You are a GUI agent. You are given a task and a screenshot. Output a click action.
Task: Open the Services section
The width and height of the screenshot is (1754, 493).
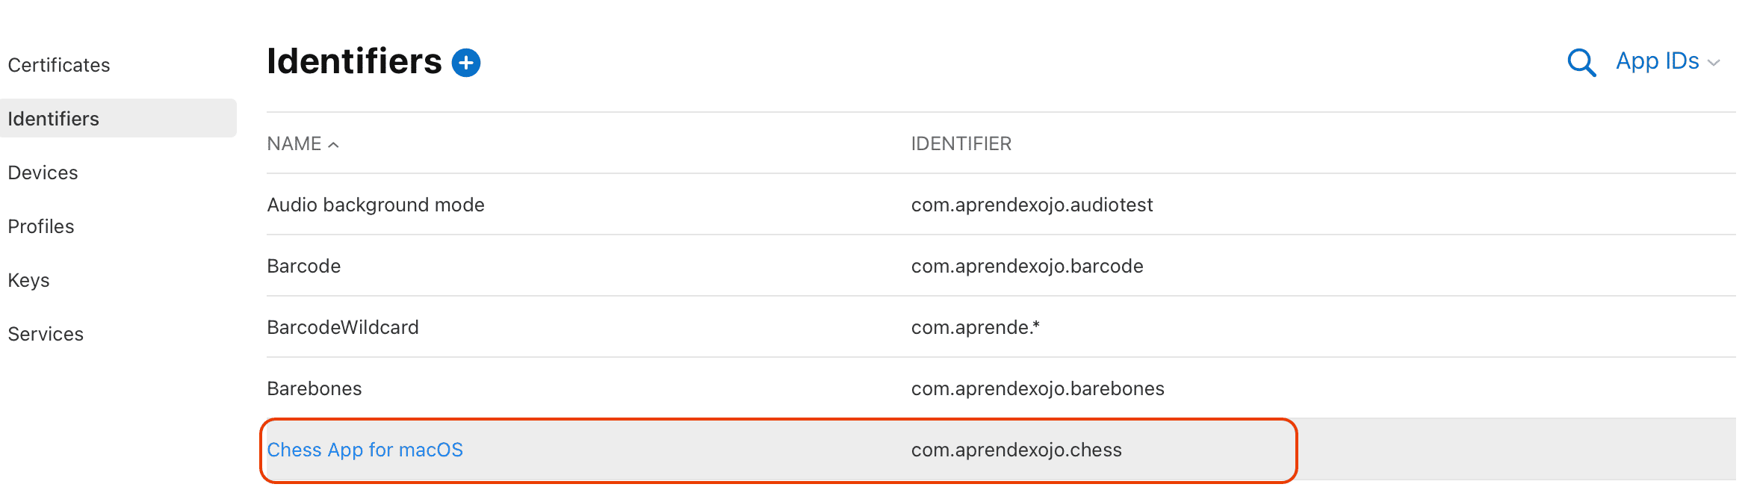tap(46, 334)
